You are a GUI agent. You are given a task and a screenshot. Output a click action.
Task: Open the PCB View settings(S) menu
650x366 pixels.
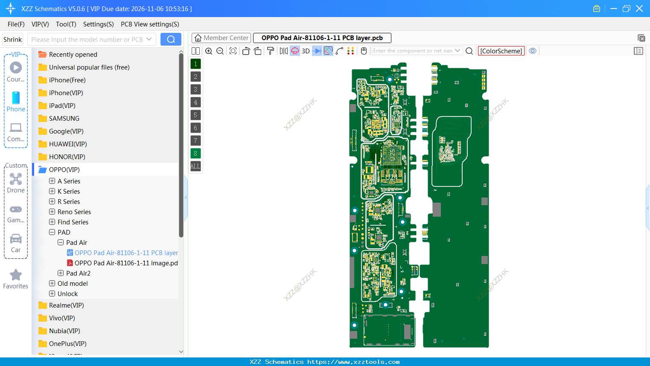click(x=149, y=24)
